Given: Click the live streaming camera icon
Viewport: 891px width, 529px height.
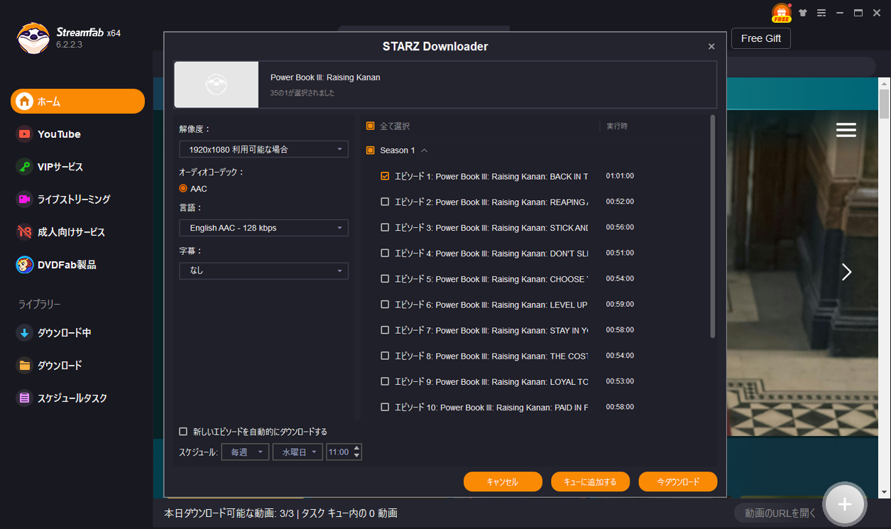Looking at the screenshot, I should pos(25,200).
